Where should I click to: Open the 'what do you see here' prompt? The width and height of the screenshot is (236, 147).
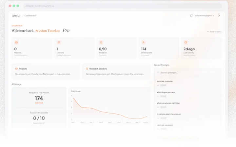click(x=166, y=92)
